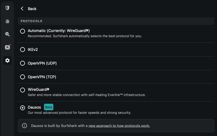Open the Settings gear in sidebar
The height and width of the screenshot is (136, 217).
click(x=7, y=60)
